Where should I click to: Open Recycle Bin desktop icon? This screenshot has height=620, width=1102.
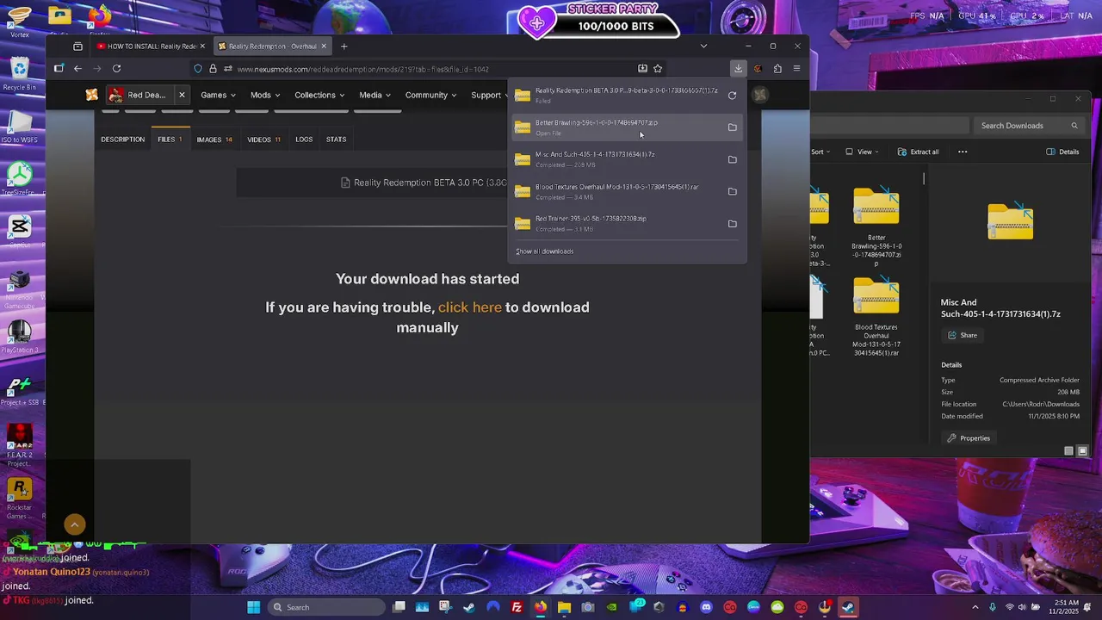tap(19, 74)
